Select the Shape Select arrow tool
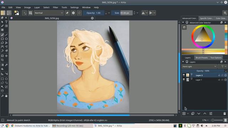Image resolution: width=228 pixels, height=128 pixels. pos(2,22)
